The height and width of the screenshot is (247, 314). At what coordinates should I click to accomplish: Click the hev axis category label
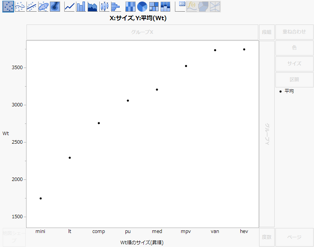244,231
